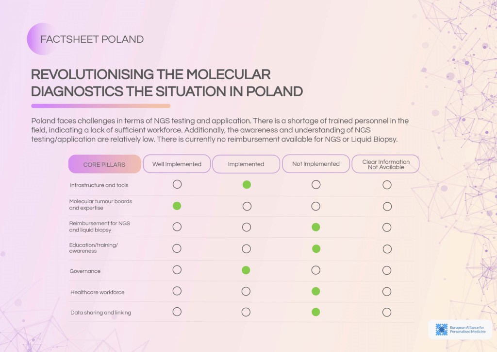
Task: Select Clear Information Not Available for Governance
Action: tap(387, 270)
